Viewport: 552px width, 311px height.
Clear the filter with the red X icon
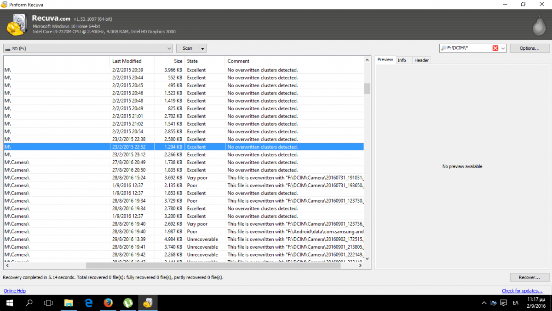coord(495,48)
